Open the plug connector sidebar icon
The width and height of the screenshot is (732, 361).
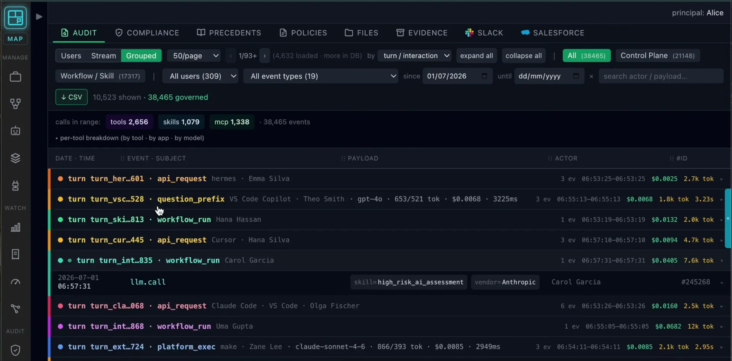coord(15,185)
